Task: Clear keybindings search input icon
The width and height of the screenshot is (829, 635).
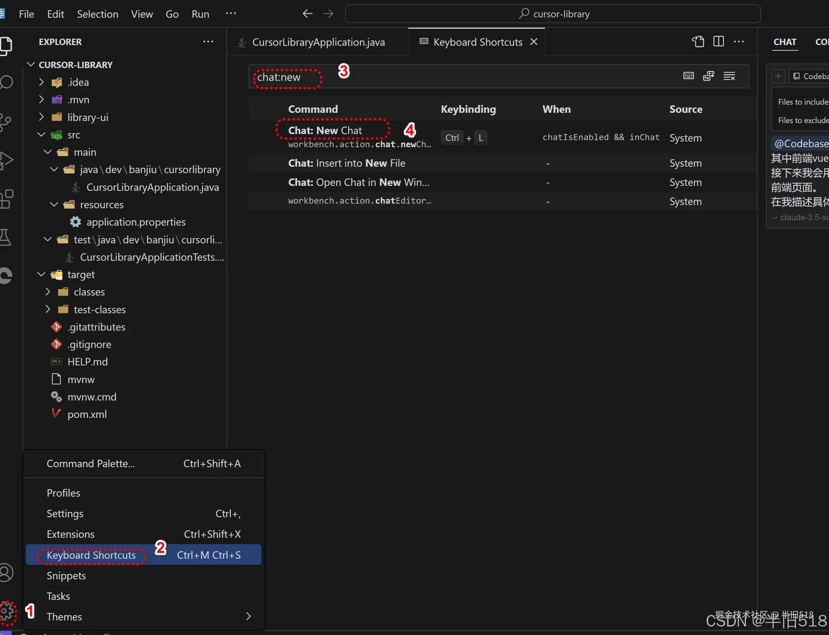Action: (729, 76)
